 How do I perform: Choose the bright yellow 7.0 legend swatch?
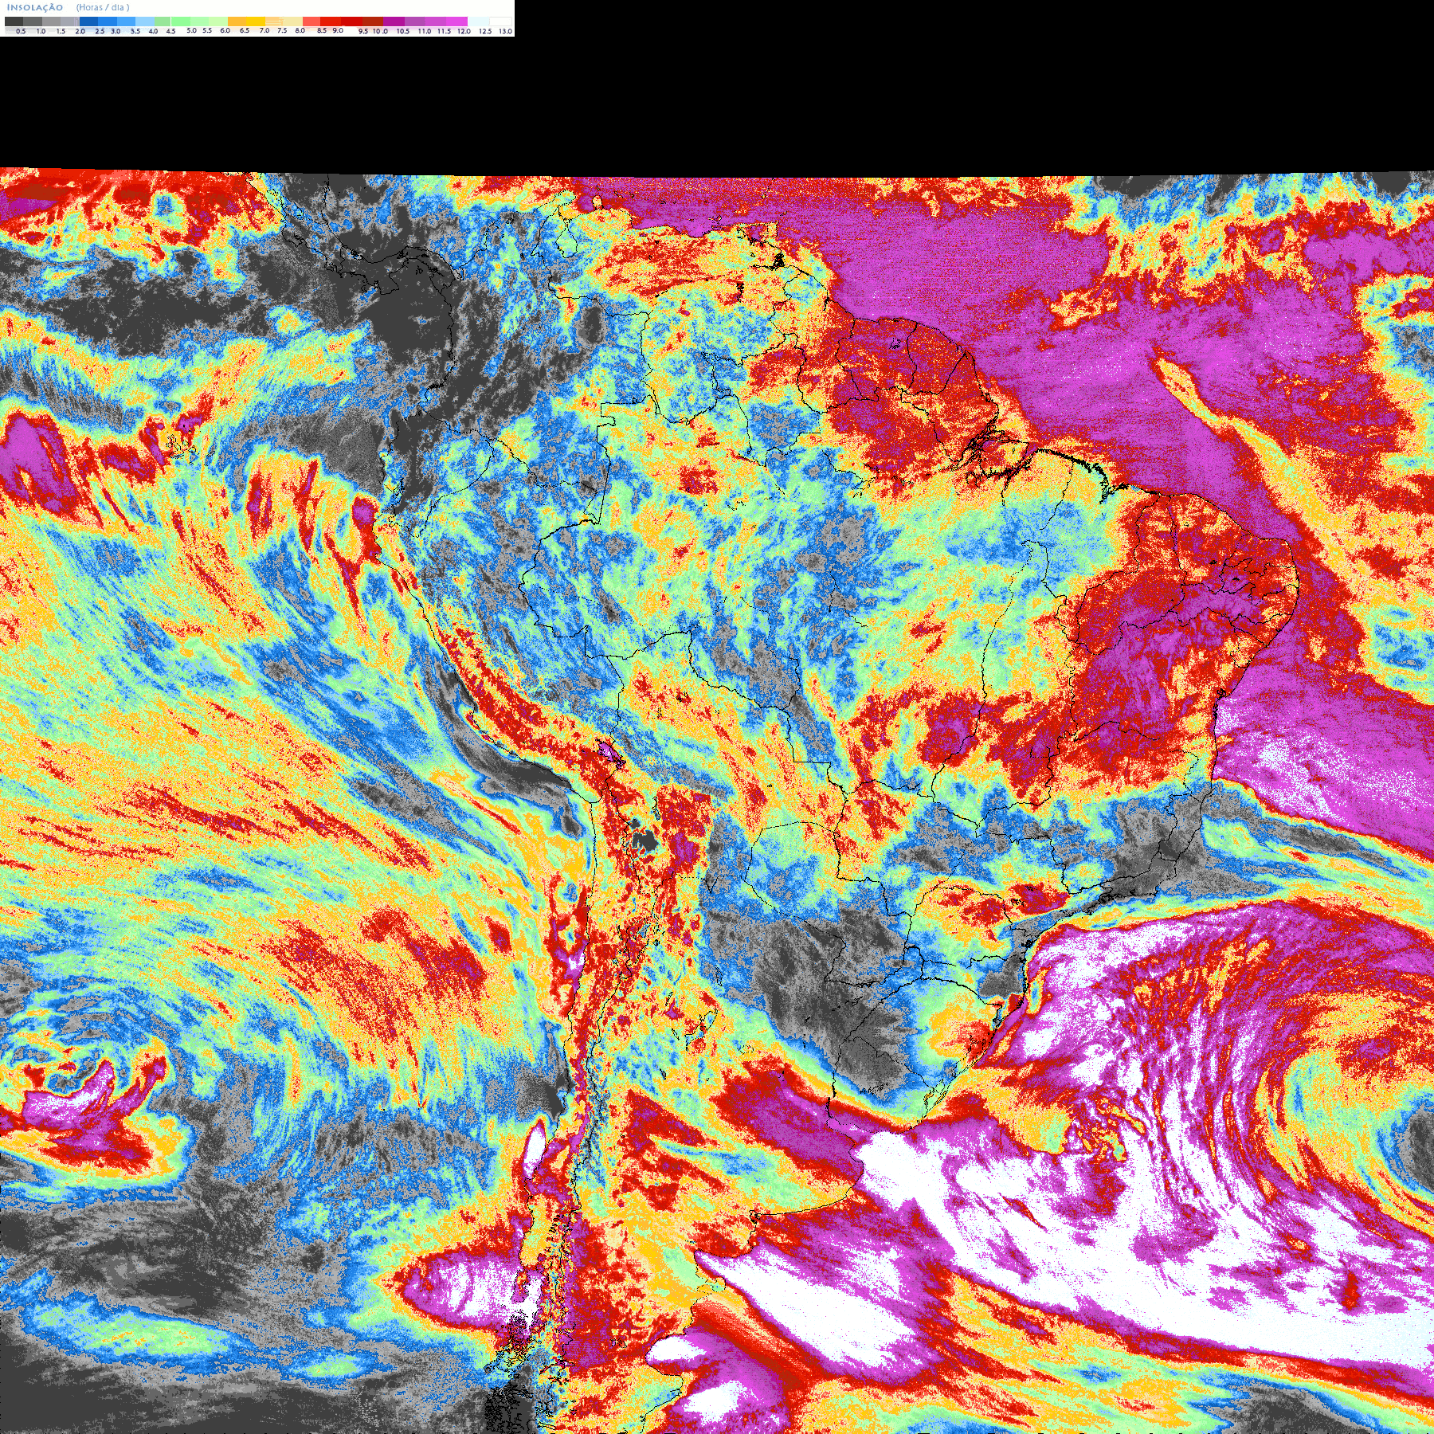256,22
